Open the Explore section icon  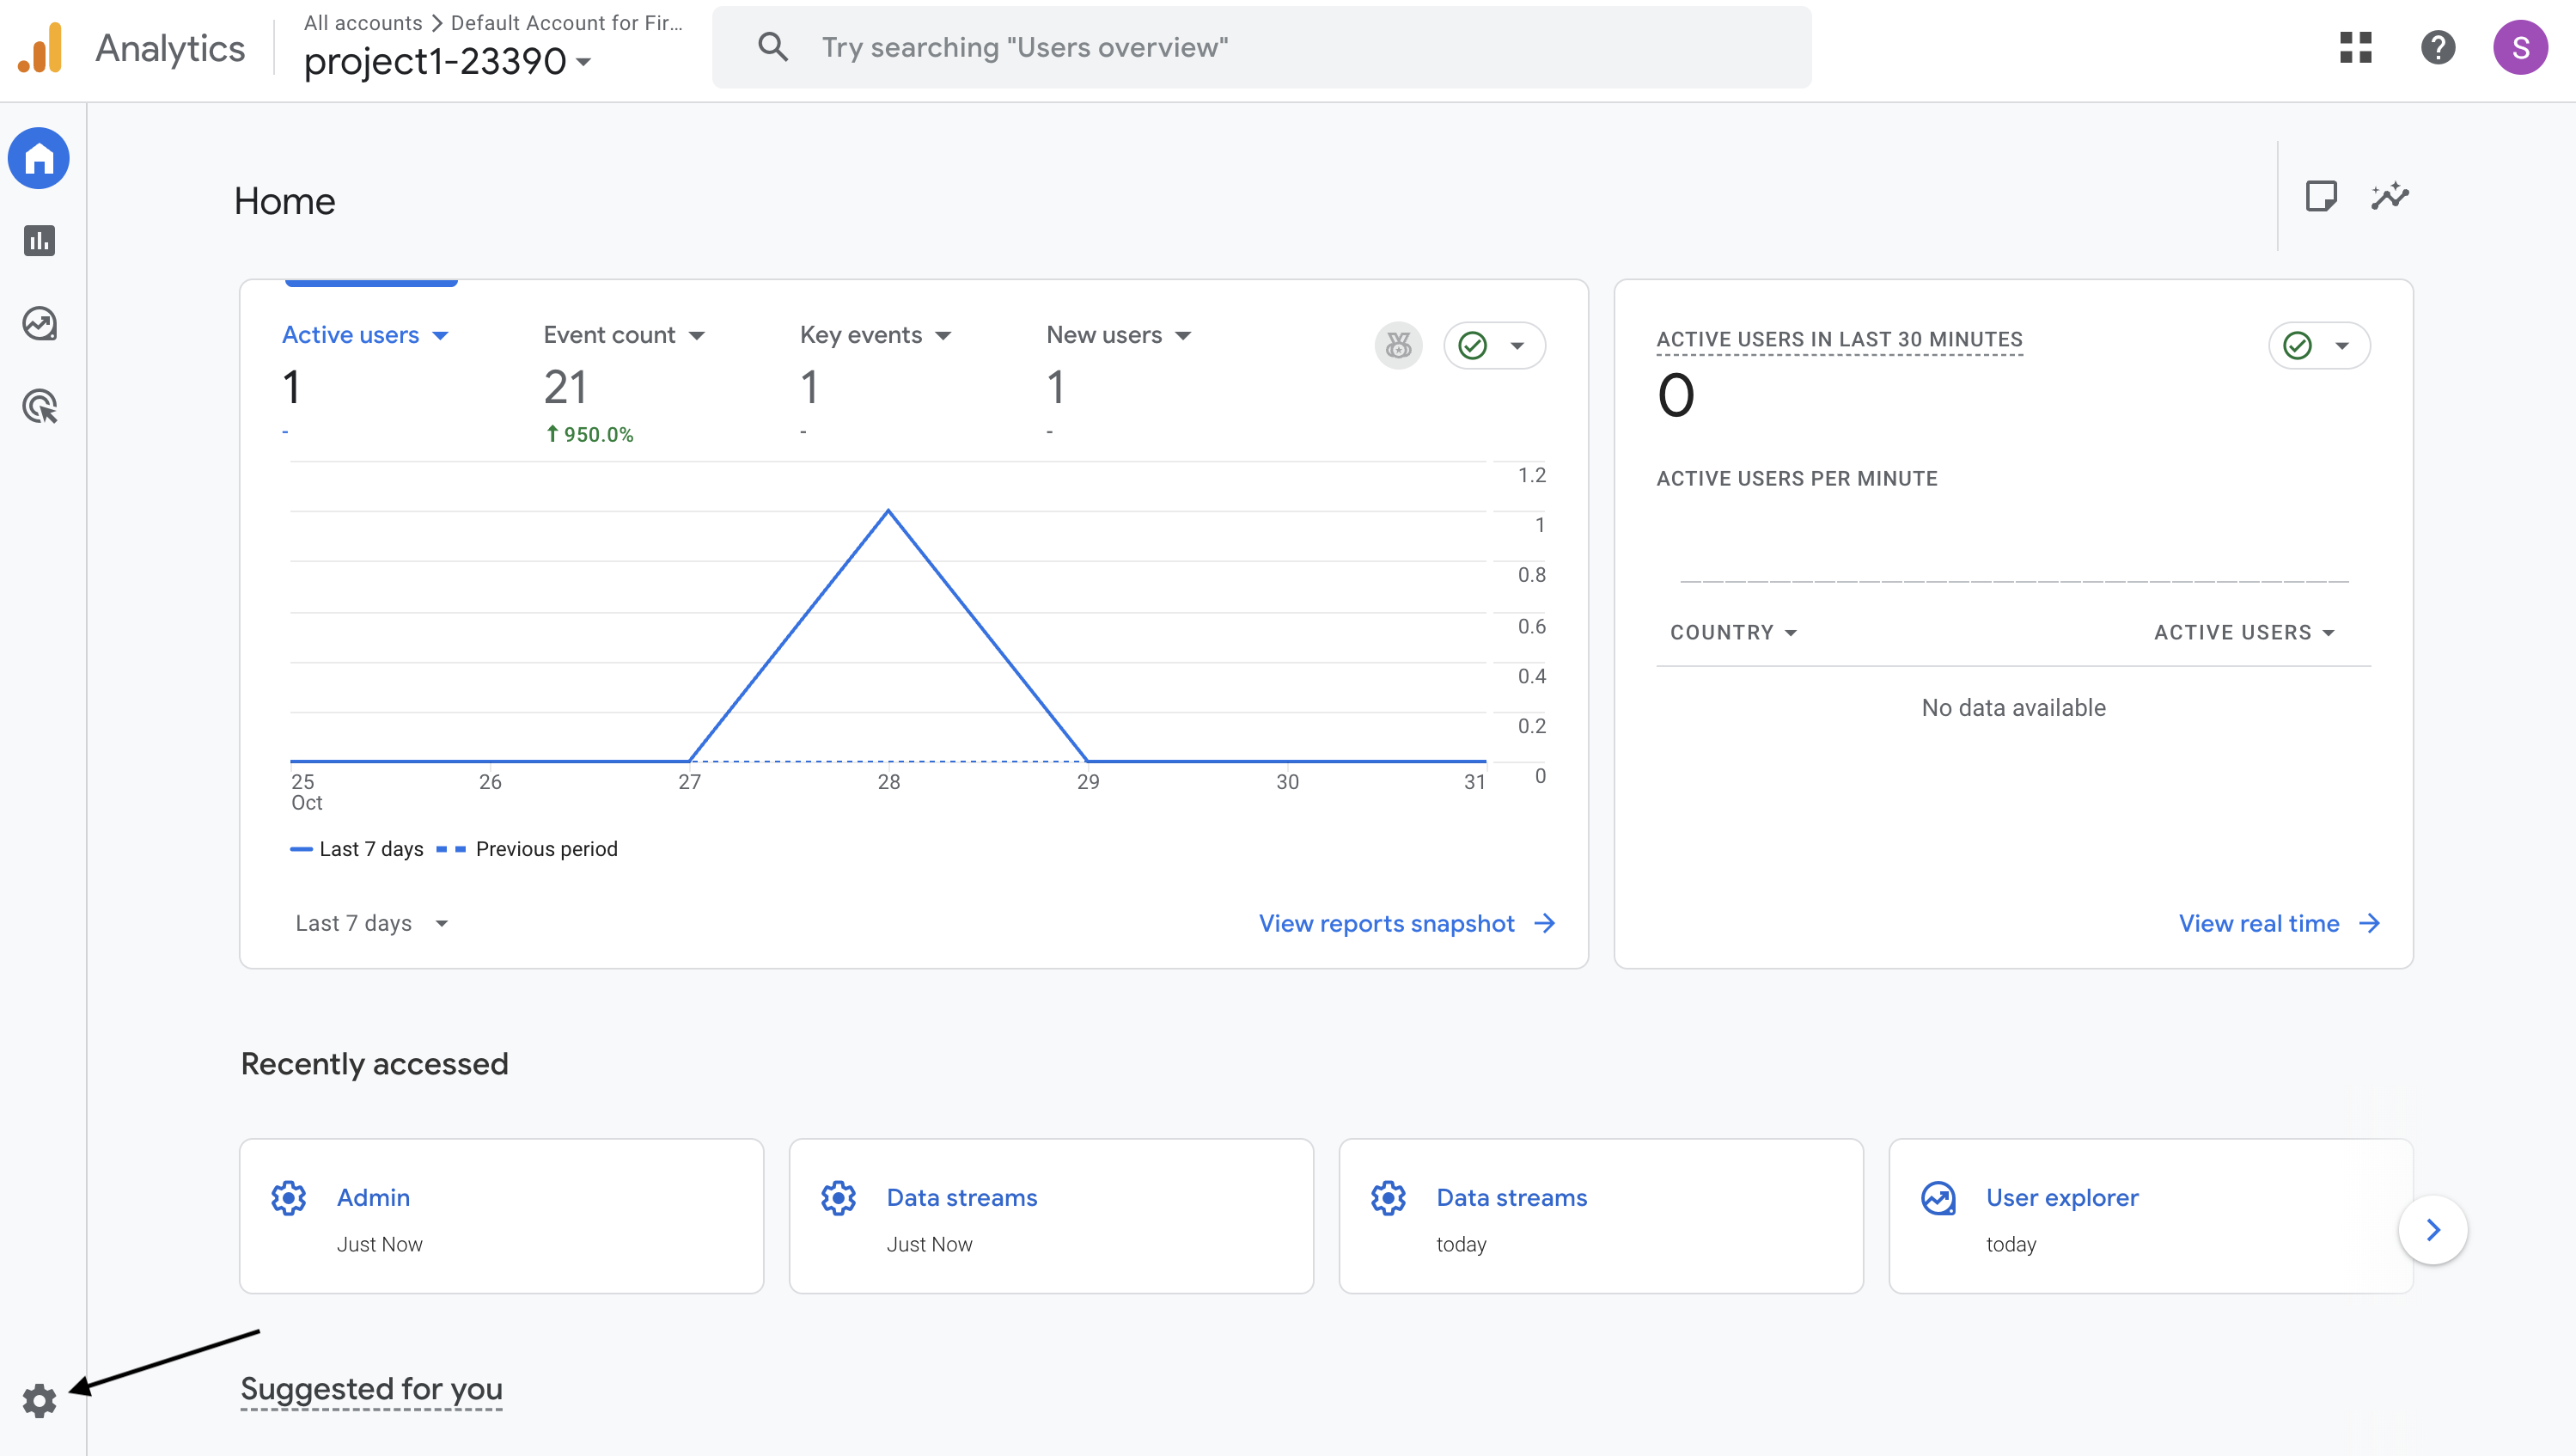39,324
